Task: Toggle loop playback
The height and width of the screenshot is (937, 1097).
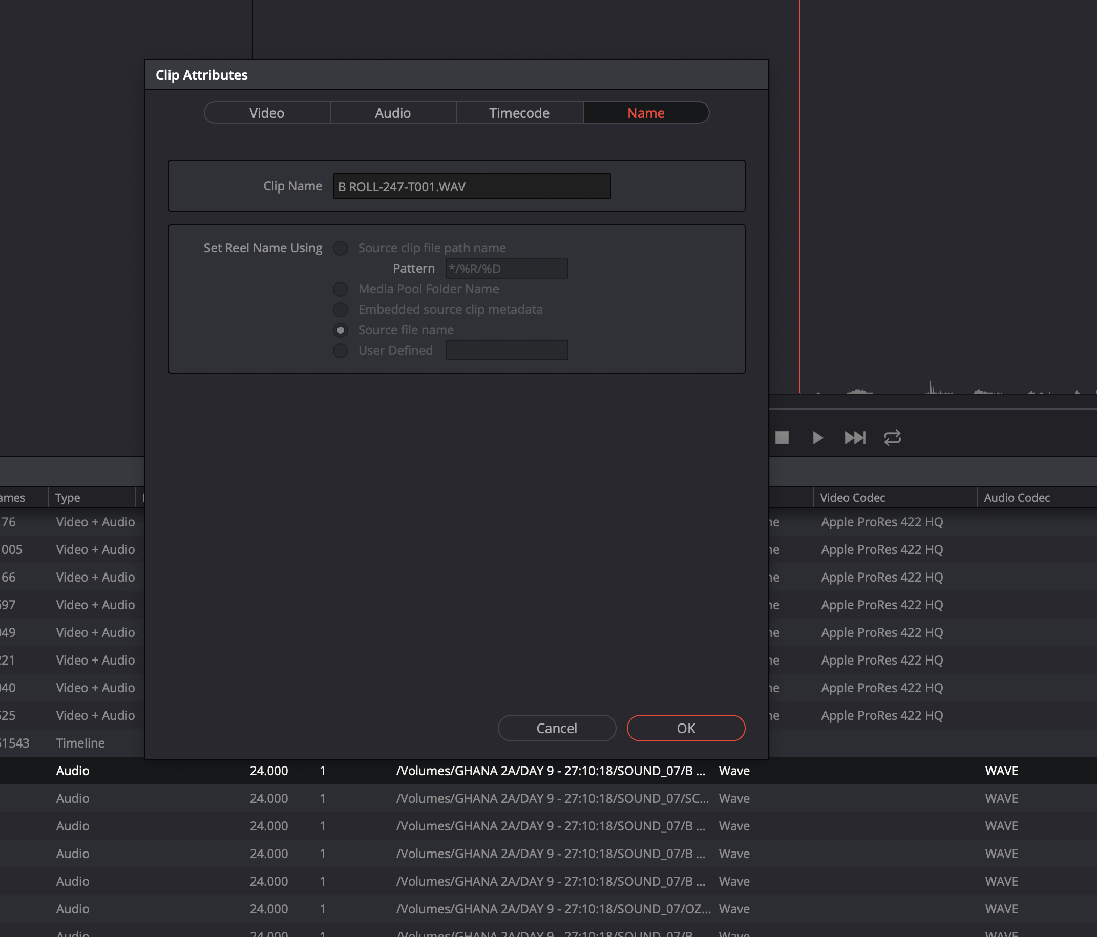Action: (x=892, y=438)
